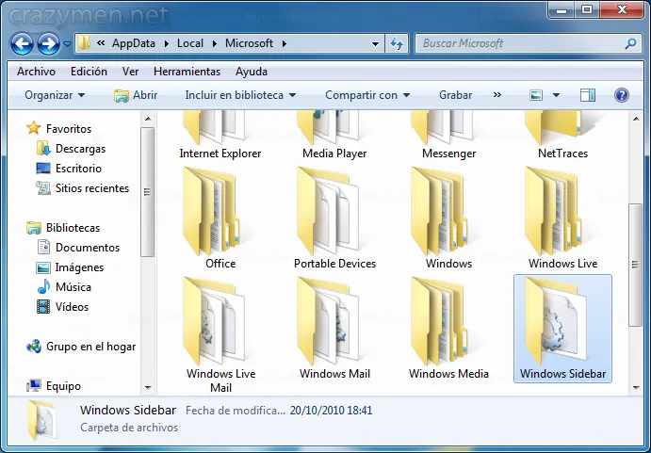Click the file list scrollbar thumb

point(635,265)
